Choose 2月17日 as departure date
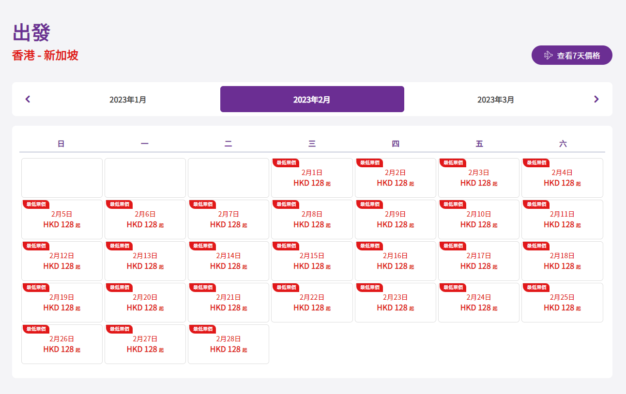Image resolution: width=626 pixels, height=394 pixels. [x=479, y=261]
